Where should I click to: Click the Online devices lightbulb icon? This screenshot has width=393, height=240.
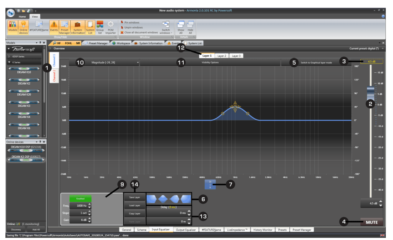[23, 28]
